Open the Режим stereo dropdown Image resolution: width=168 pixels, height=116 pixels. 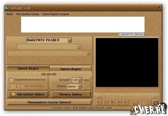(x=80, y=86)
